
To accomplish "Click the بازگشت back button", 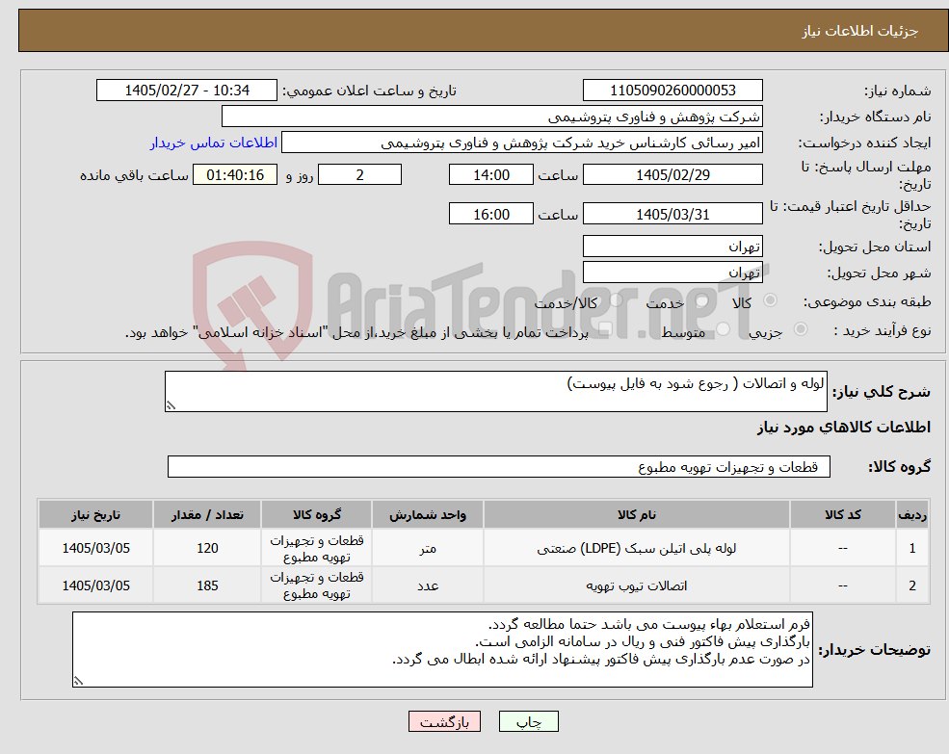I will [x=444, y=721].
